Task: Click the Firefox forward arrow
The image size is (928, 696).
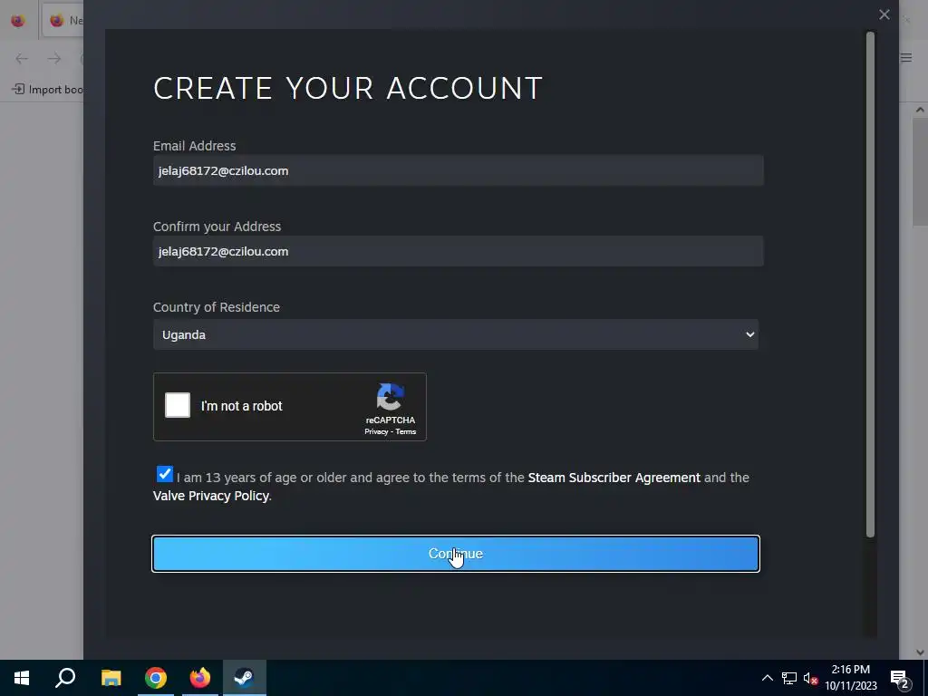Action: point(54,58)
